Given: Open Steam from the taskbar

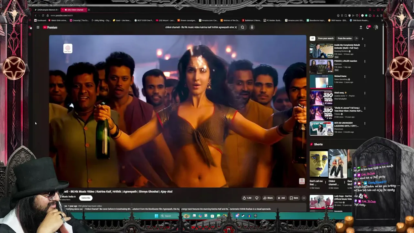Looking at the screenshot, I should click(243, 216).
